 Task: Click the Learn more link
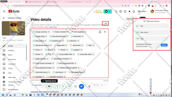click(x=53, y=27)
